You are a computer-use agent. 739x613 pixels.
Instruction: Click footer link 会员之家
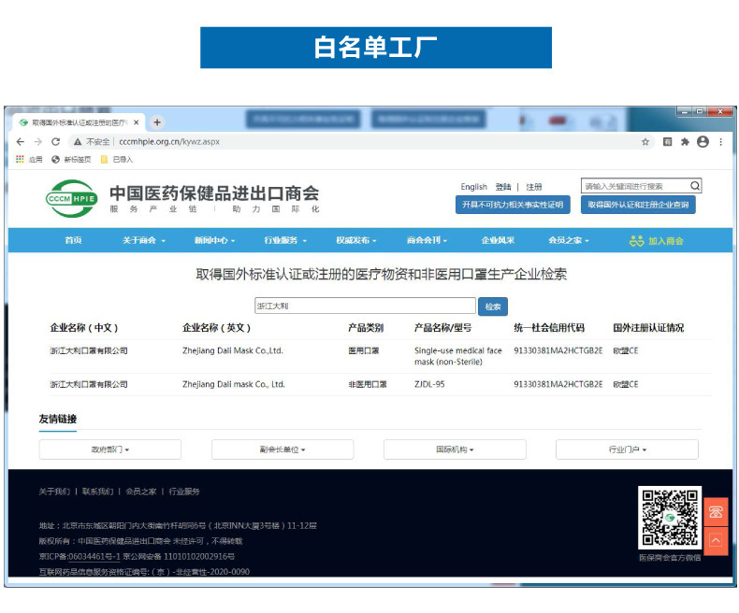click(x=141, y=492)
